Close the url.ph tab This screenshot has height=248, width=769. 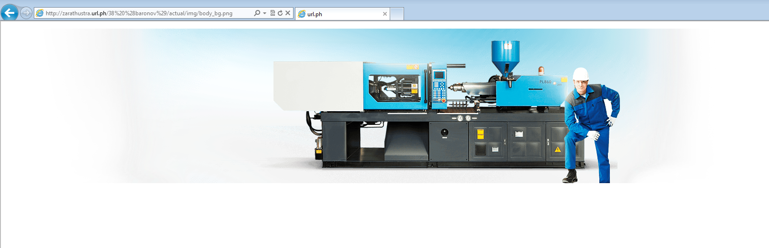click(x=385, y=14)
